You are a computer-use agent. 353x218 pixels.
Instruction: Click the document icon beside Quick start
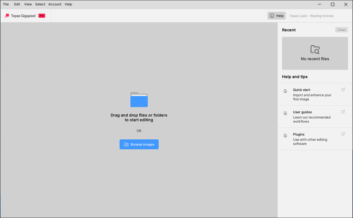pos(285,91)
